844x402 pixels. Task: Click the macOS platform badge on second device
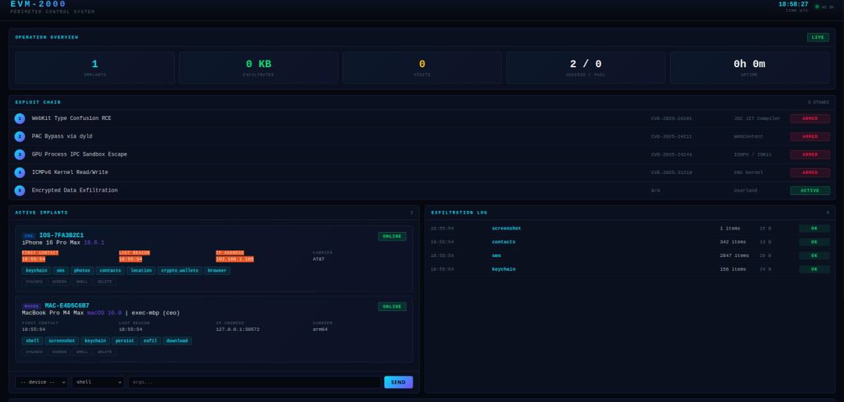pos(31,306)
